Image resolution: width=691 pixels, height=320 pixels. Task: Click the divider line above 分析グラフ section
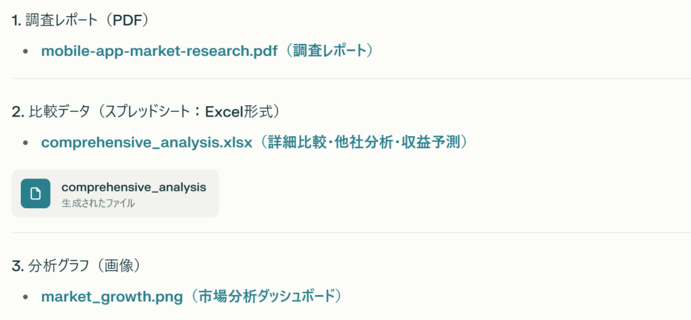tap(345, 232)
